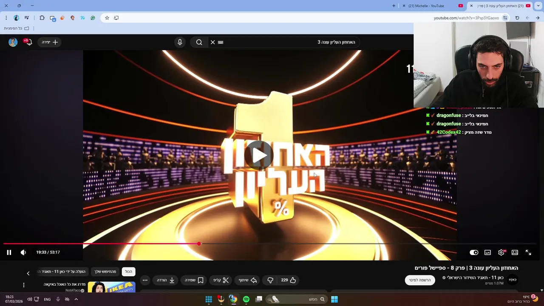
Task: Switch to the Michelle - YouTube tab
Action: point(433,6)
